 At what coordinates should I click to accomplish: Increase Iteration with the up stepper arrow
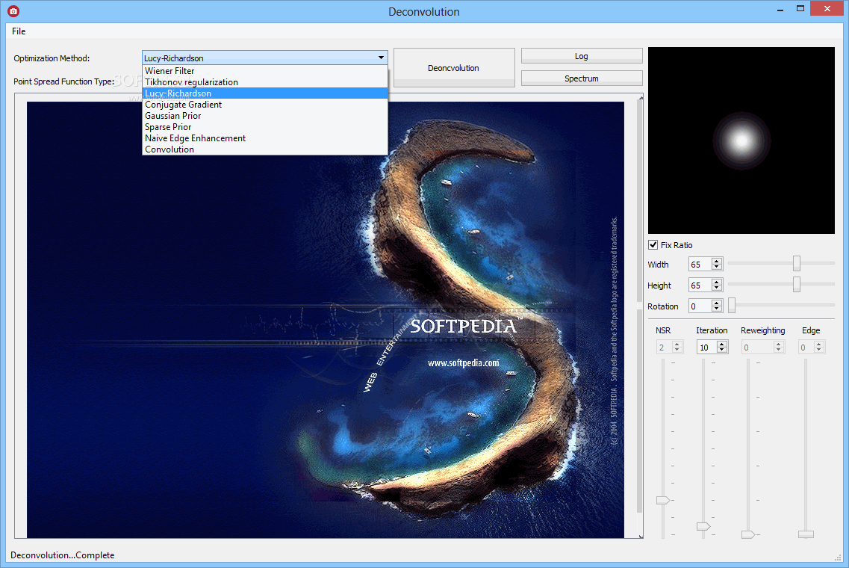tap(722, 344)
